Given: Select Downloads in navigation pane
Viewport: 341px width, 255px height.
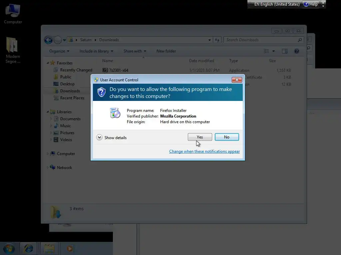Looking at the screenshot, I should [70, 91].
